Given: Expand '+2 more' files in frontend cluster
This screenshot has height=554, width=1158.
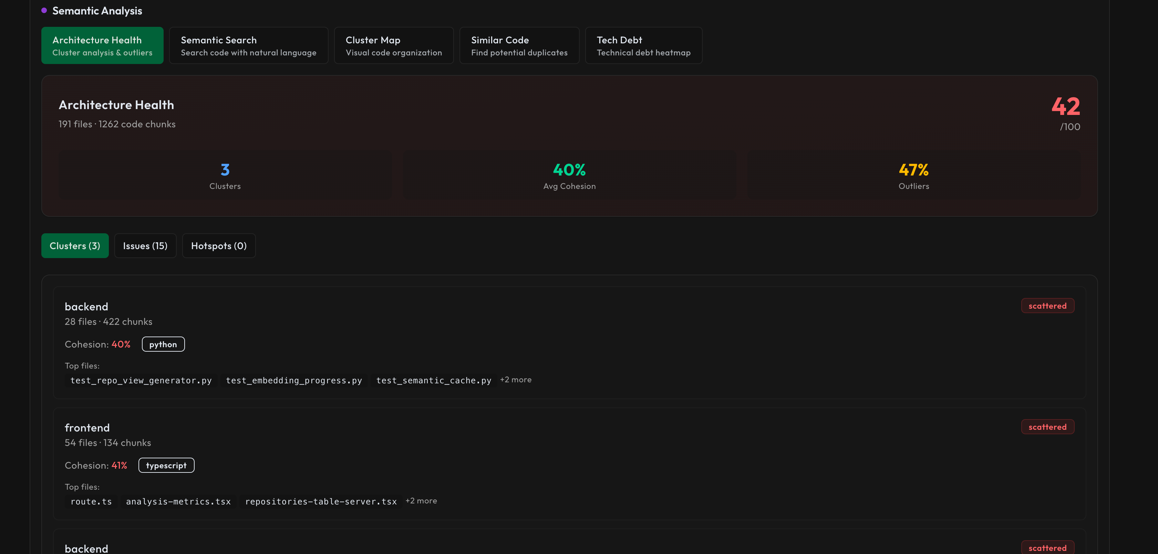Looking at the screenshot, I should (x=421, y=501).
